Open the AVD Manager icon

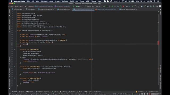[x=151, y=6]
